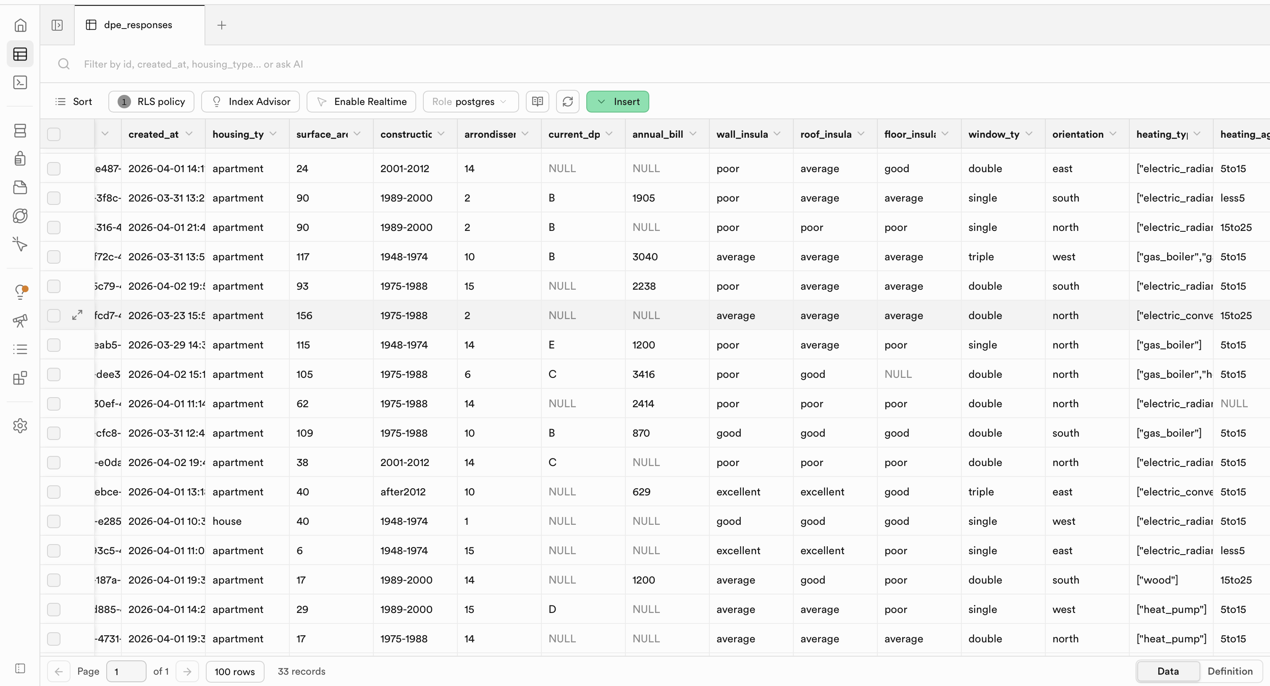Open Reports via the telescope icon
Screen dimensions: 1270x686
pos(21,320)
